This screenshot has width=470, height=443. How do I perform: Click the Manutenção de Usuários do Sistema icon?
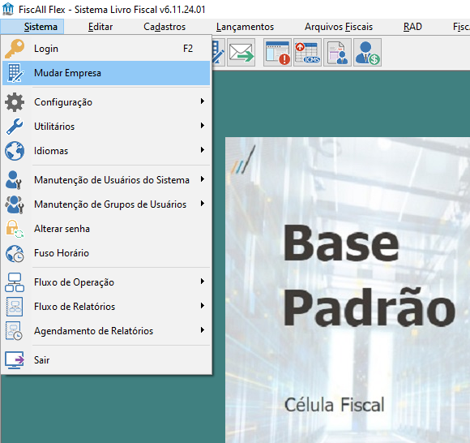pos(14,180)
